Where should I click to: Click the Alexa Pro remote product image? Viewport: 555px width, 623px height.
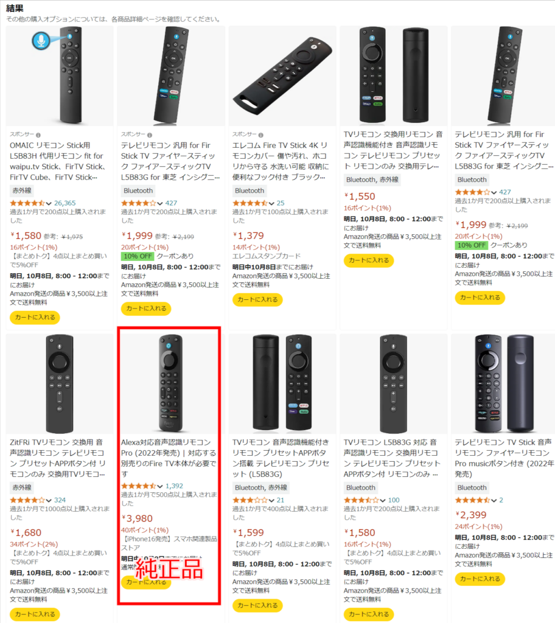tap(171, 383)
